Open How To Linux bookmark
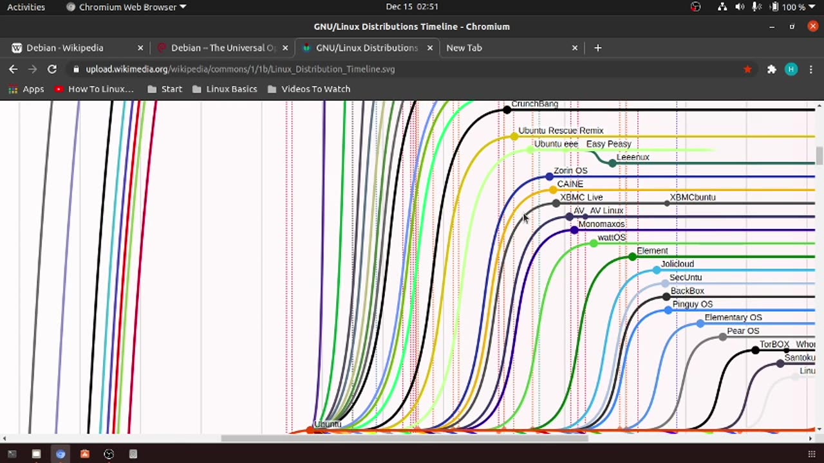 [x=94, y=89]
